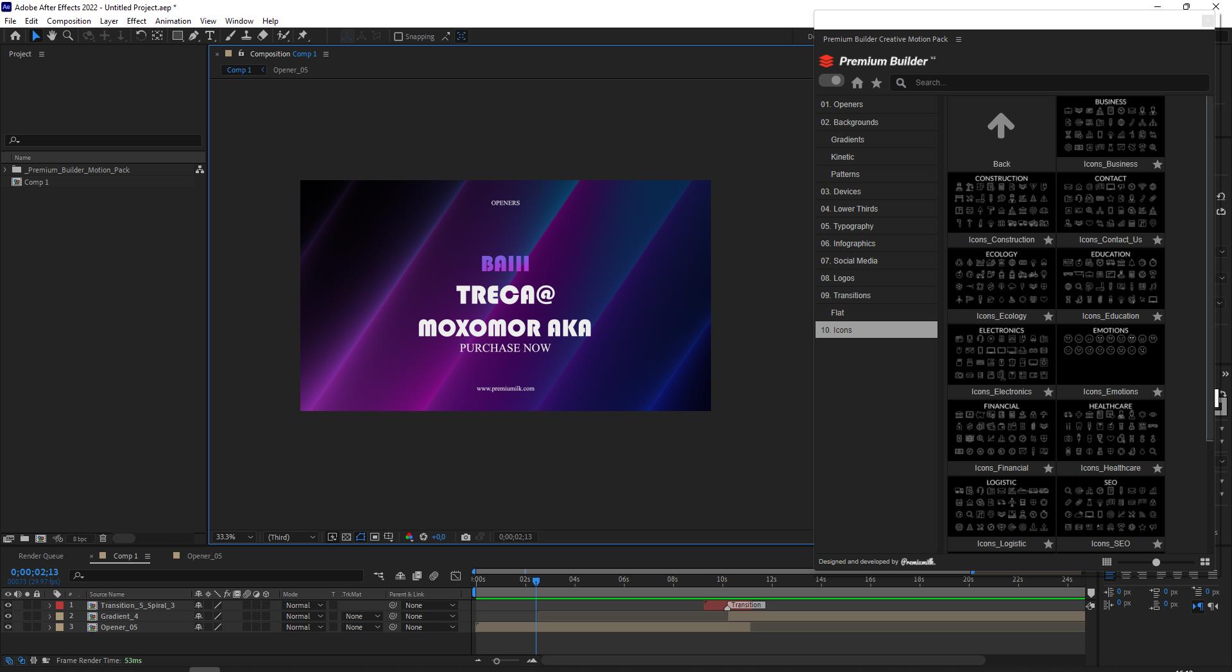
Task: Open the Project panel menu icon
Action: [x=42, y=54]
